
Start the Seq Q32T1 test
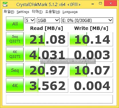point(15,39)
